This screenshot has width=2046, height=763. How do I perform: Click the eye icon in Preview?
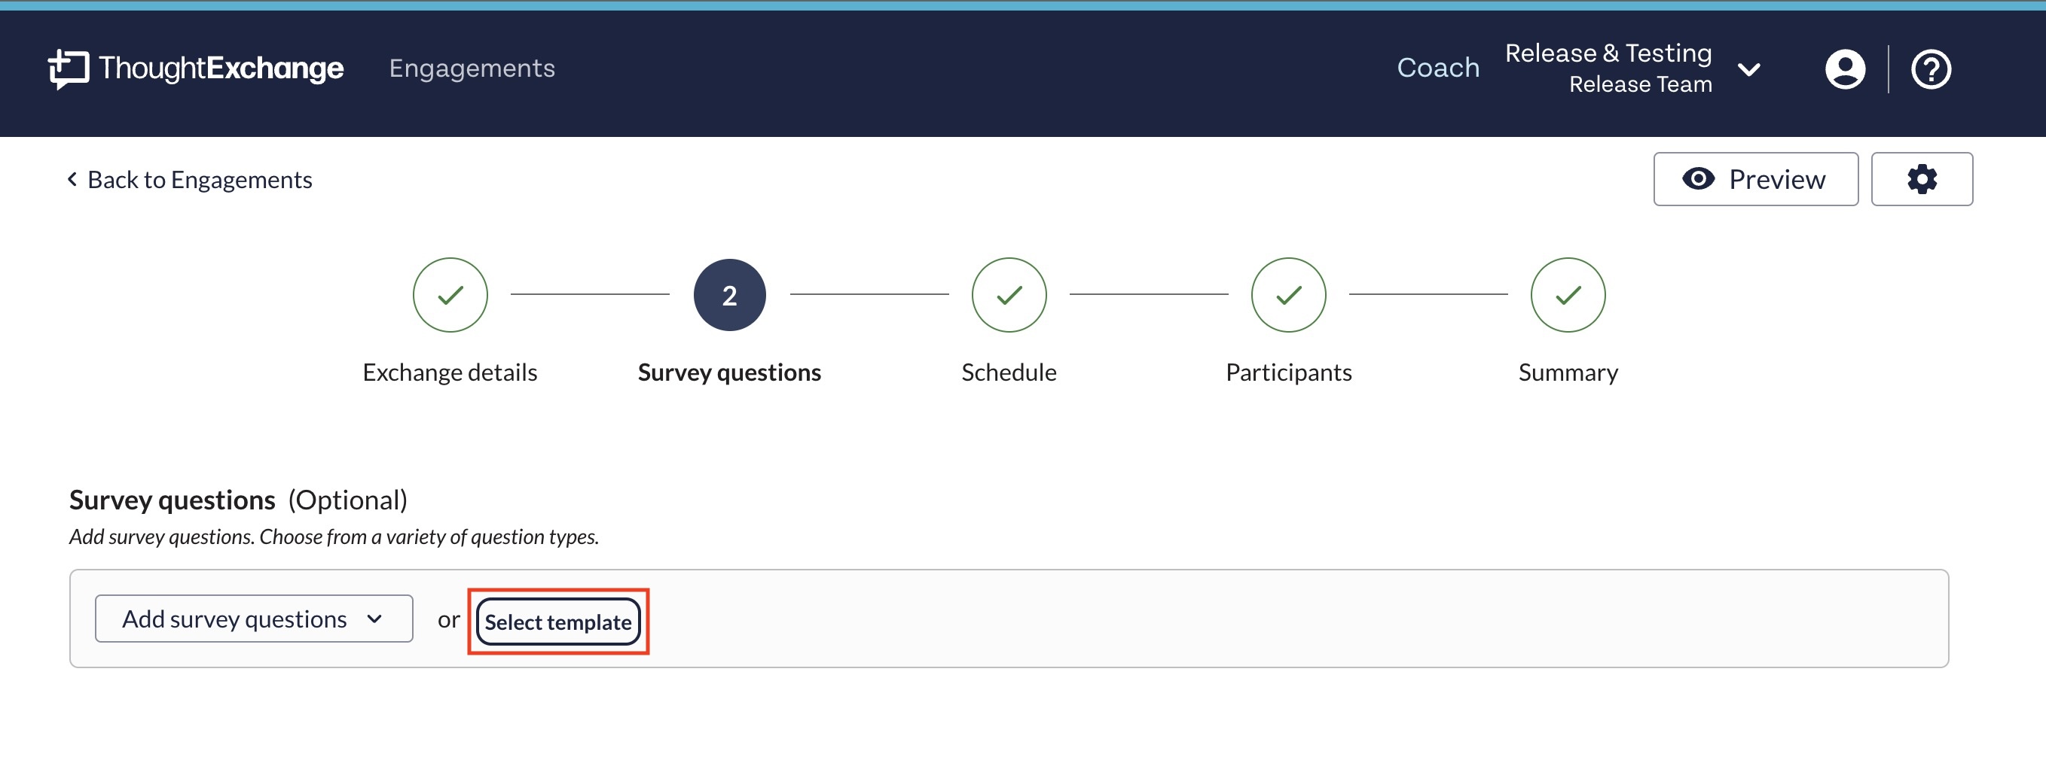click(x=1698, y=179)
